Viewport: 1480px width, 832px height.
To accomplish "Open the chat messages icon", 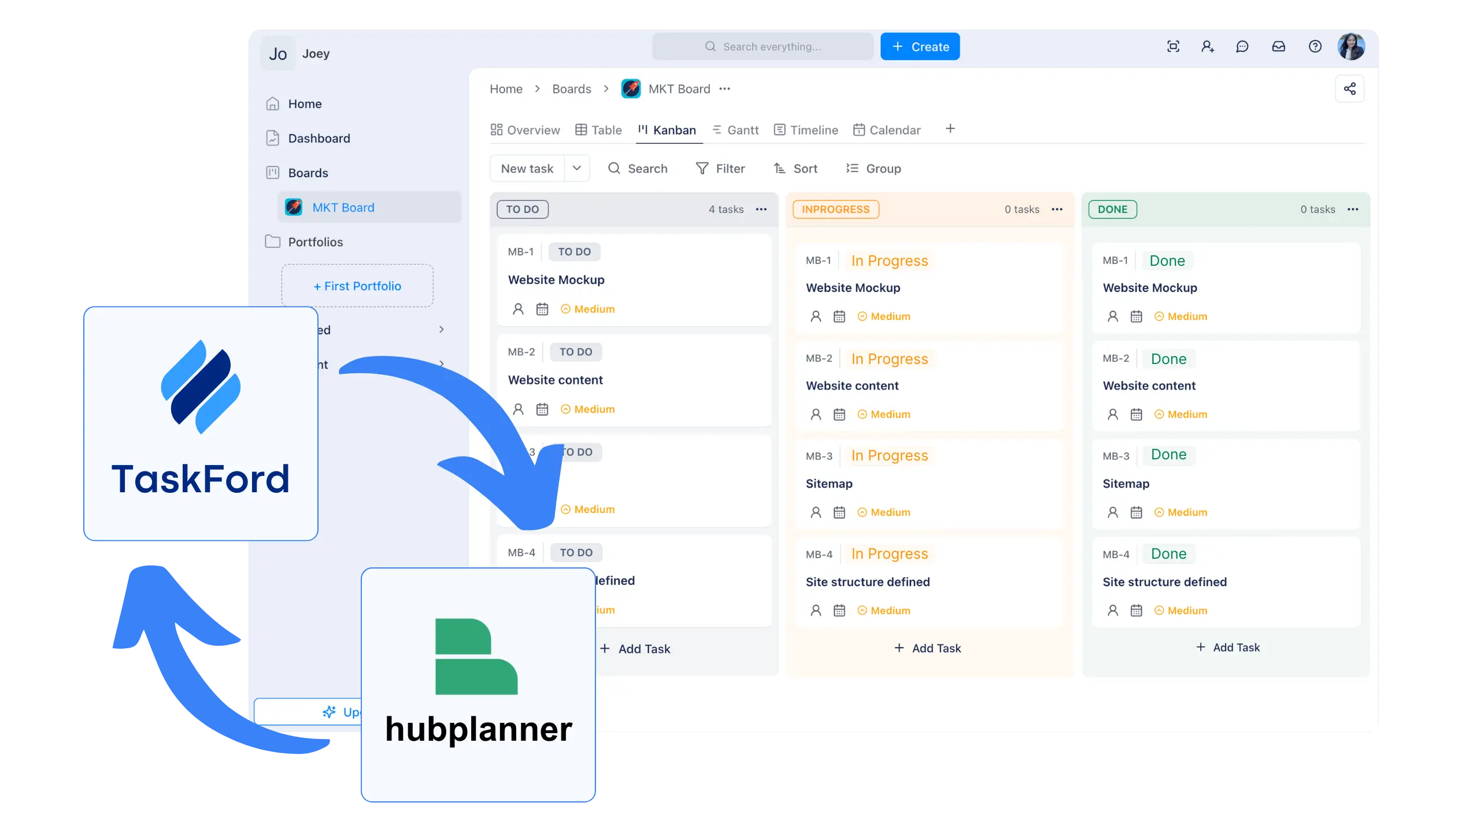I will coord(1242,46).
